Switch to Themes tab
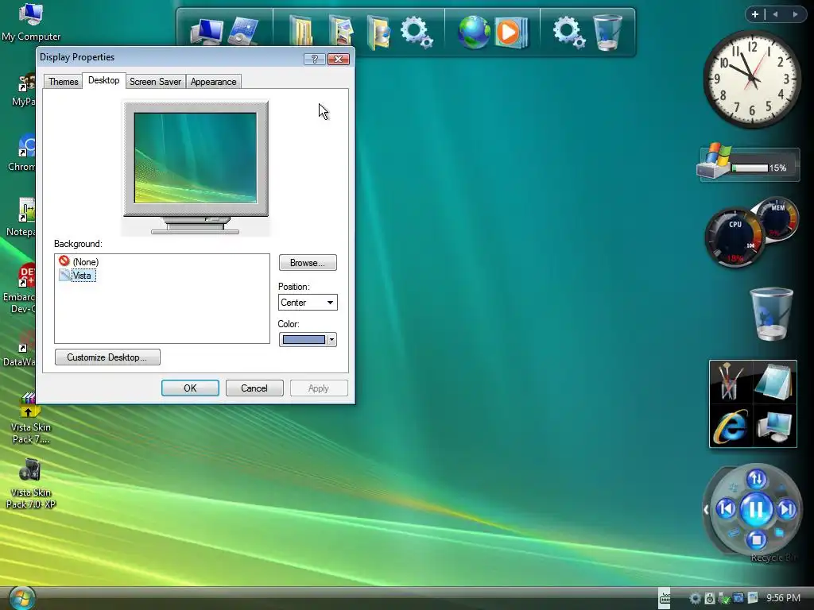 coord(64,82)
